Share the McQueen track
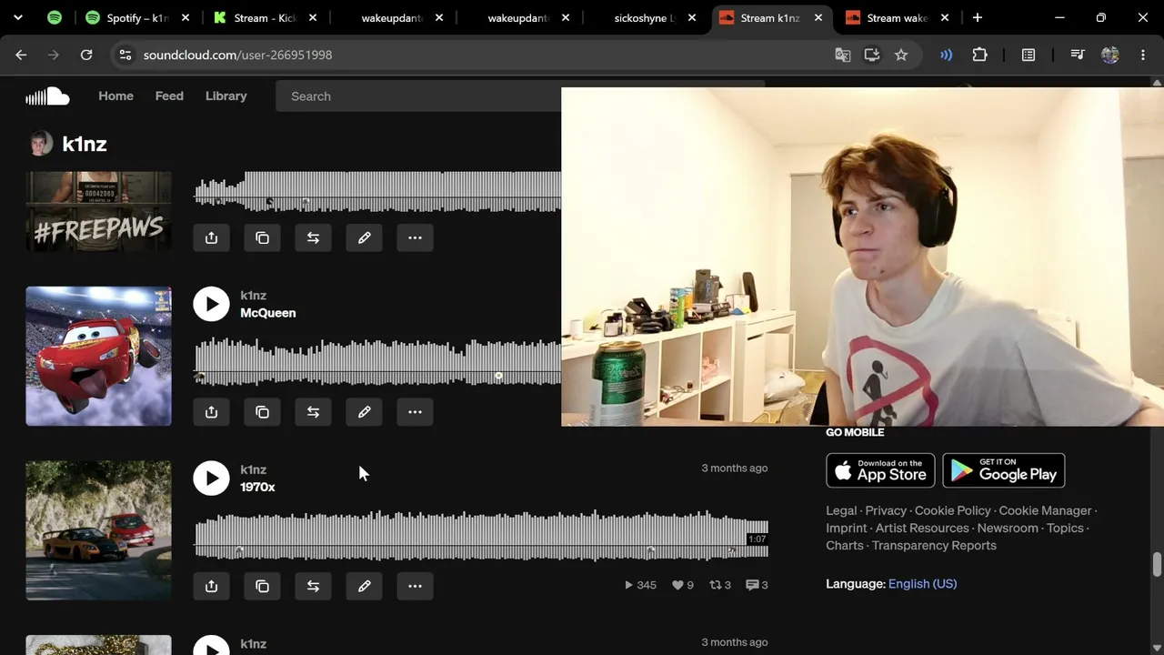 211,412
